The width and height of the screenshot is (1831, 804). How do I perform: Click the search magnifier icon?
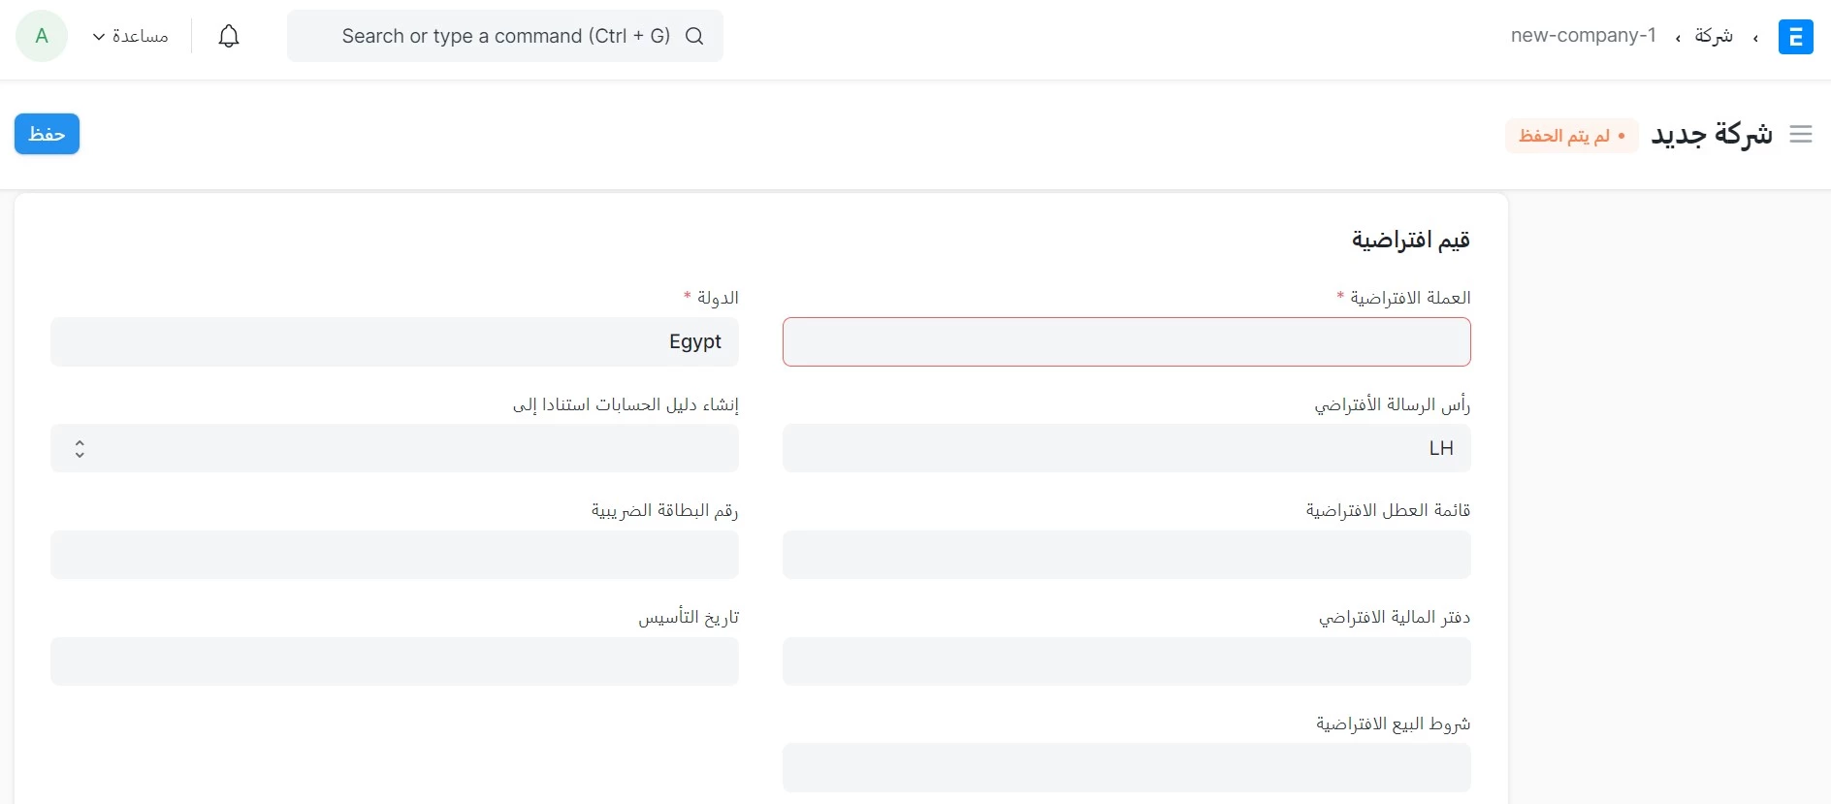694,36
